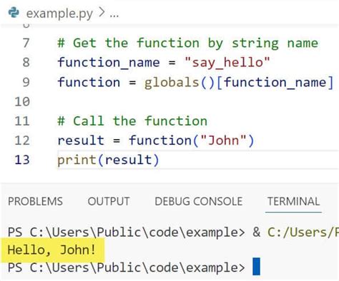Select example.py in the breadcrumb
Screen dimensions: 339x281
[x=59, y=14]
